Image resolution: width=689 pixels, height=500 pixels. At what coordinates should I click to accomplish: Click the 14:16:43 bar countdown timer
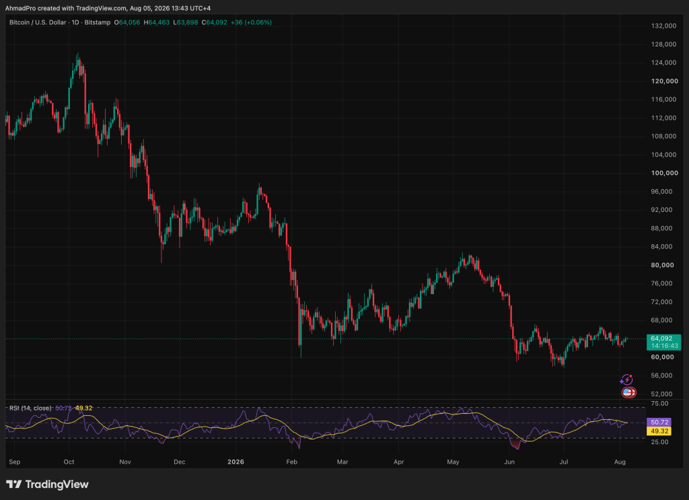pyautogui.click(x=664, y=346)
